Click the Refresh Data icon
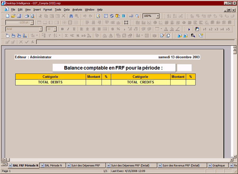 coord(112,16)
